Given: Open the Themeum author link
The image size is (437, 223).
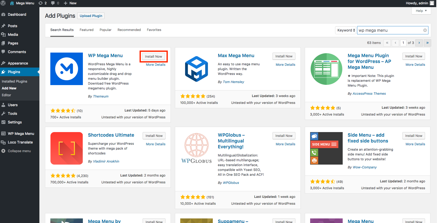Looking at the screenshot, I should click(x=101, y=96).
